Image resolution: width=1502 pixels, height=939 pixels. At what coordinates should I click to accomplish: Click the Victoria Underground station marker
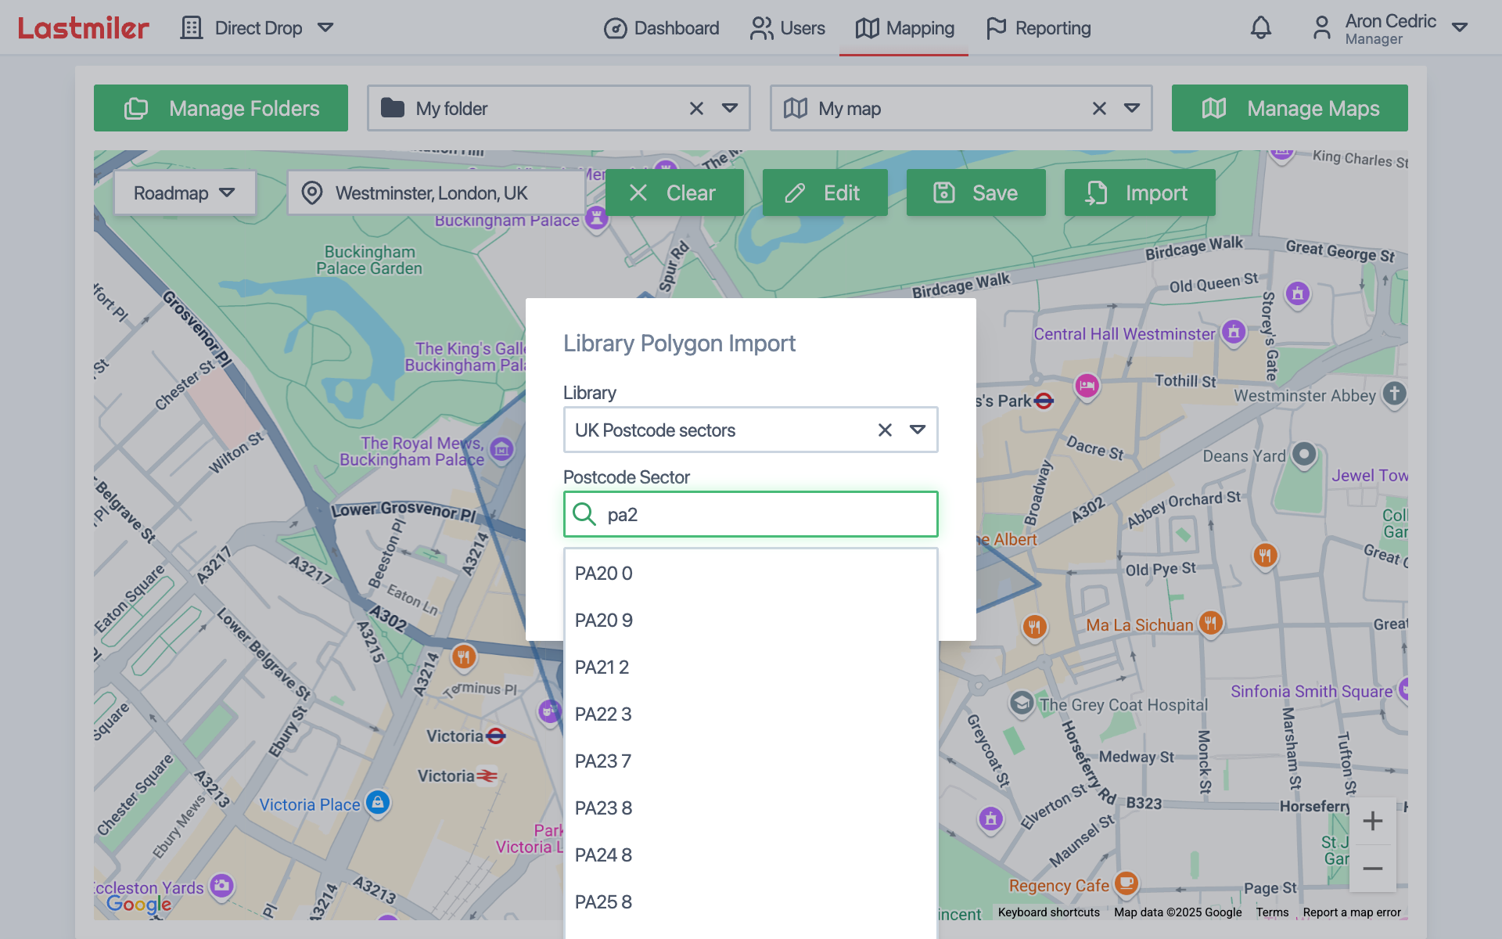(x=496, y=736)
